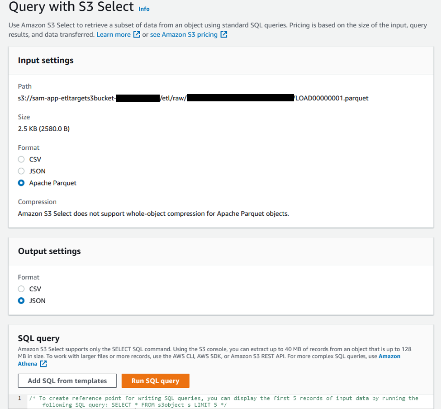Click the Output settings heading

click(49, 251)
